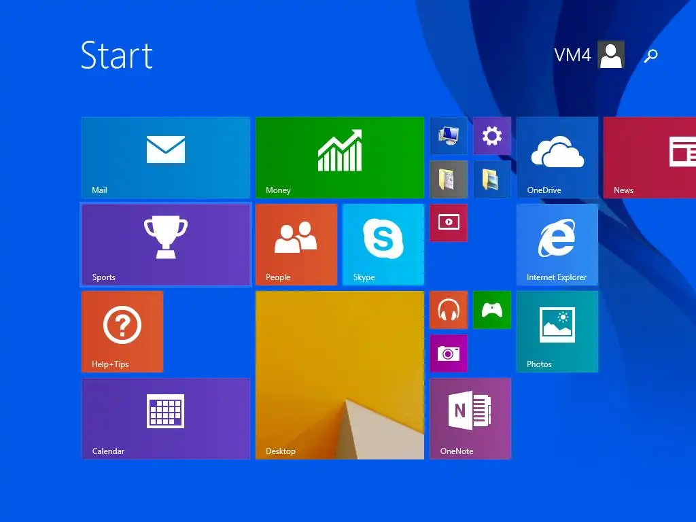Open the Help+Tips tile

122,332
